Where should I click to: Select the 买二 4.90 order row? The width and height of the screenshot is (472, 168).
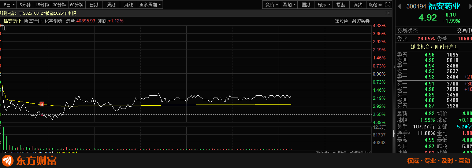coord(434,90)
